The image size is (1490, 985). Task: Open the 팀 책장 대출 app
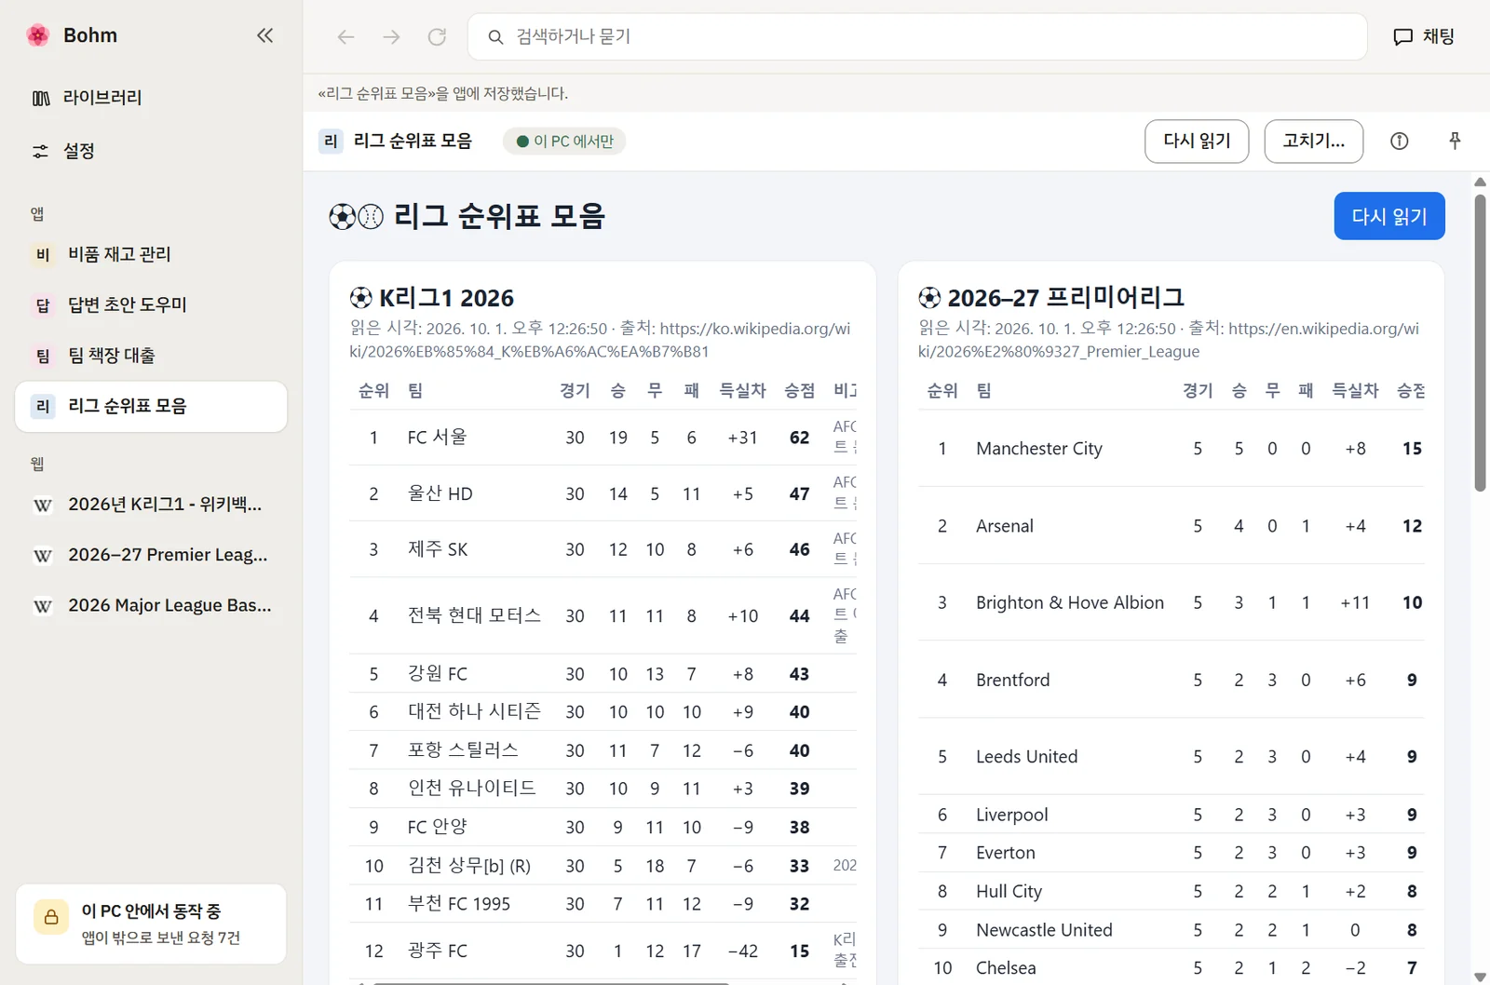point(151,356)
